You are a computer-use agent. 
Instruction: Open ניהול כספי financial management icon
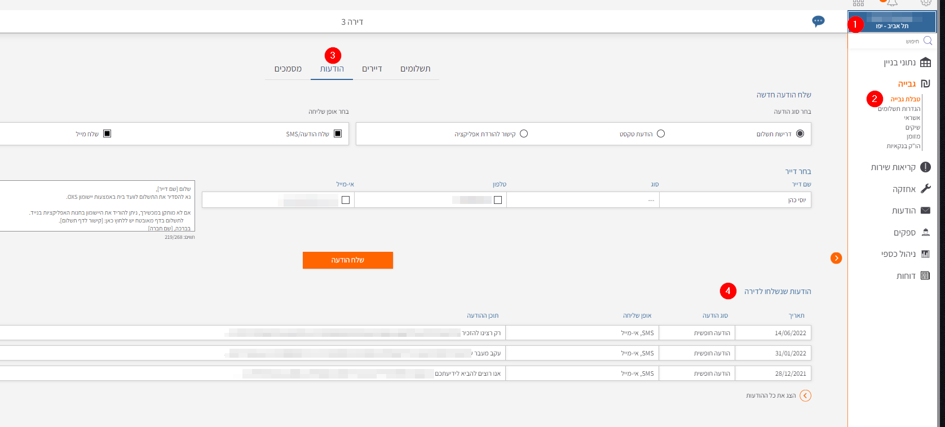click(x=925, y=254)
